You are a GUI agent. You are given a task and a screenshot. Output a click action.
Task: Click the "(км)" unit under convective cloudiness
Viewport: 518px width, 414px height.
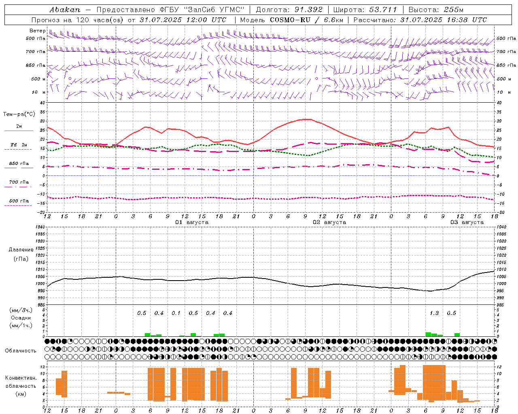coord(21,394)
